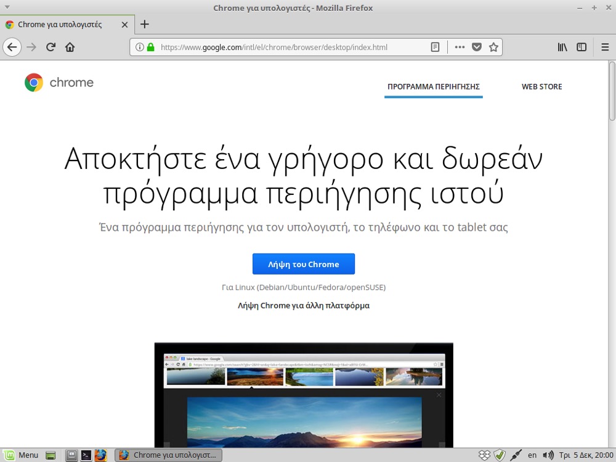Open a new tab with the plus button

tap(145, 25)
